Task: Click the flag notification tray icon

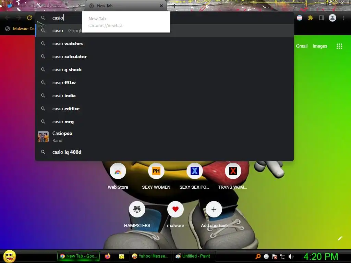Action: [275, 256]
